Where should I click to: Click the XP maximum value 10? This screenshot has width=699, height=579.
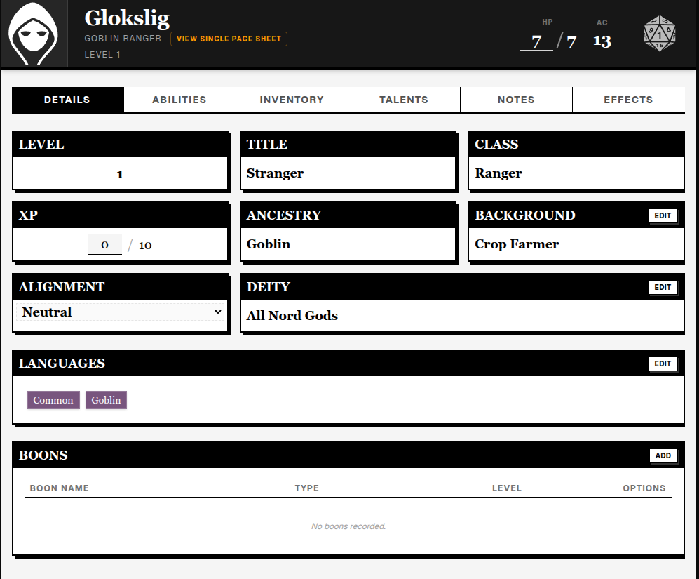[x=145, y=246]
